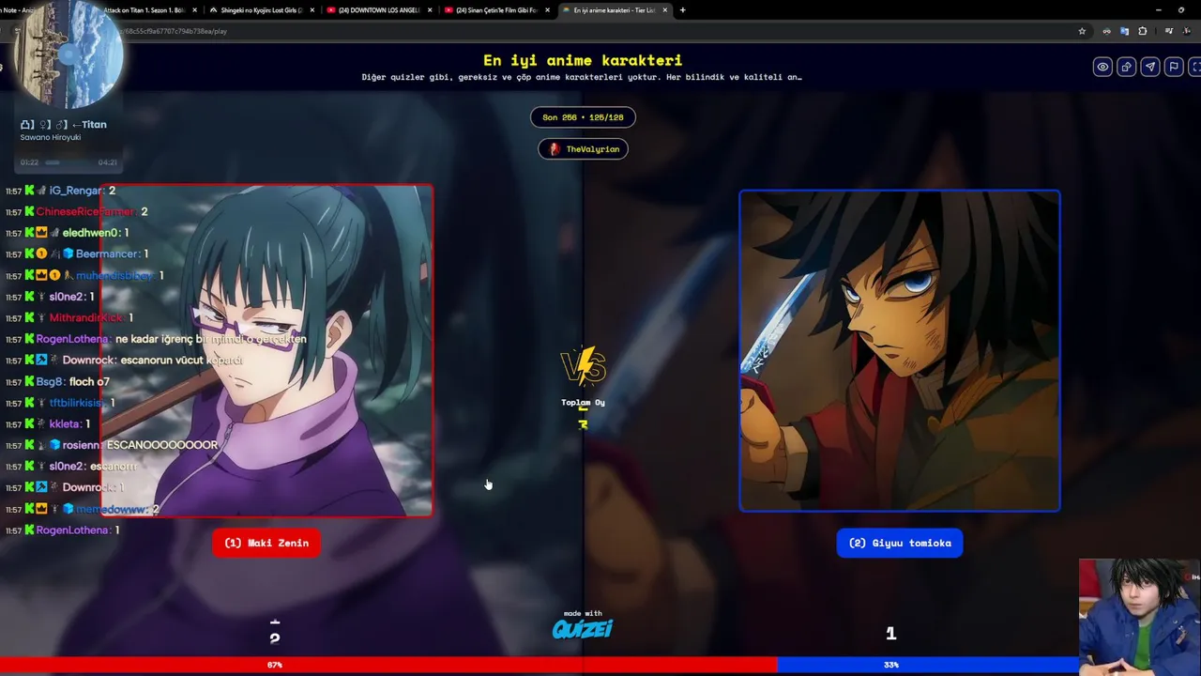The image size is (1201, 676).
Task: Click rosienn's ESCANOOOOOOOOR chat message
Action: 112,445
